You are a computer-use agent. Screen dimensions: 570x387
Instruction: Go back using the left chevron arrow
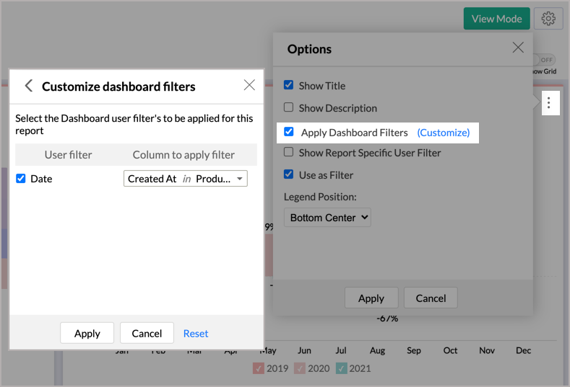tap(29, 86)
